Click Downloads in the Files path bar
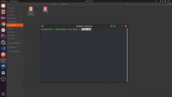The image size is (172, 97). pos(63,4)
